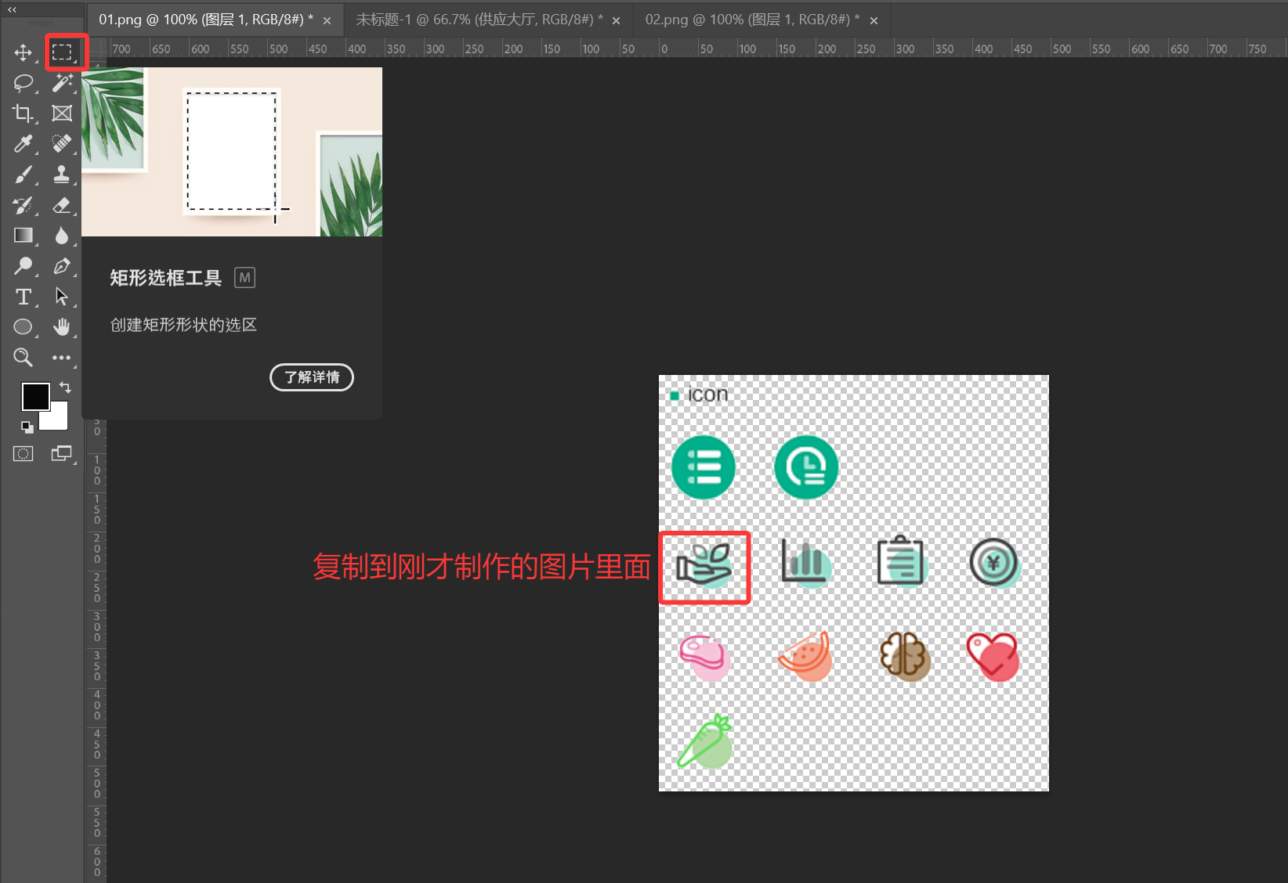The image size is (1288, 883).
Task: Click the orange watermelon slice icon
Action: 805,657
